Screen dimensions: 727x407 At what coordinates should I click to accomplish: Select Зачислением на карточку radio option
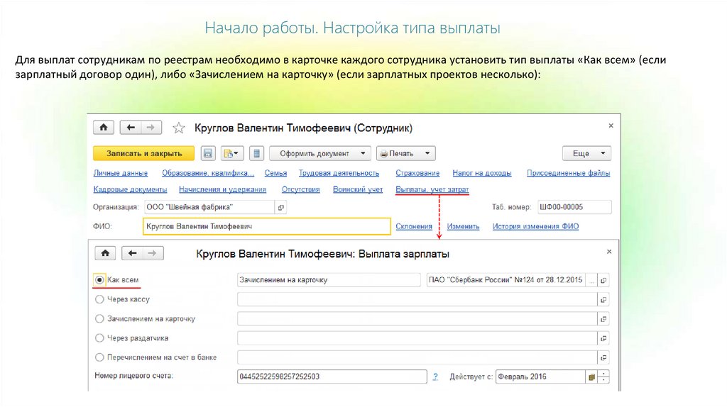pyautogui.click(x=99, y=319)
